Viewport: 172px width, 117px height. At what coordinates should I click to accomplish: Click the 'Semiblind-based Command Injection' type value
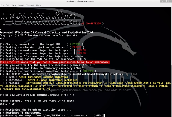pos(44,77)
